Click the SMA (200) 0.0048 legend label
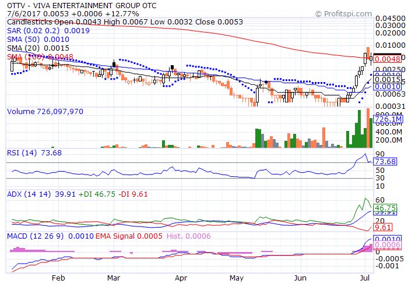The image size is (408, 291). 40,56
